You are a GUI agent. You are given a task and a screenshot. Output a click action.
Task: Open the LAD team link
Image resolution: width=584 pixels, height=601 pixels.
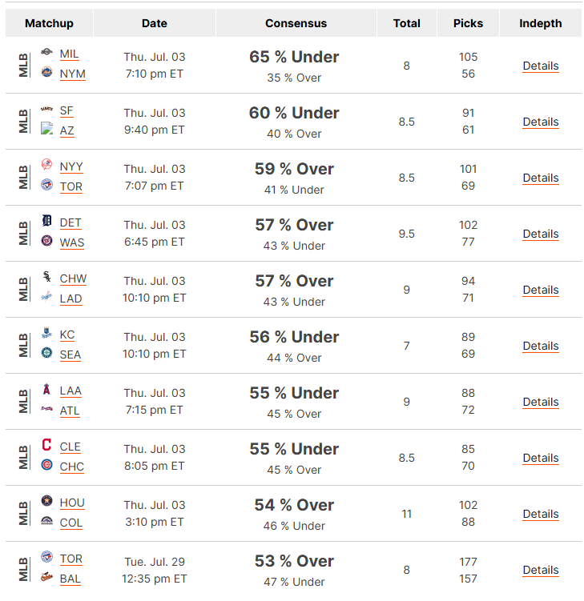[71, 299]
